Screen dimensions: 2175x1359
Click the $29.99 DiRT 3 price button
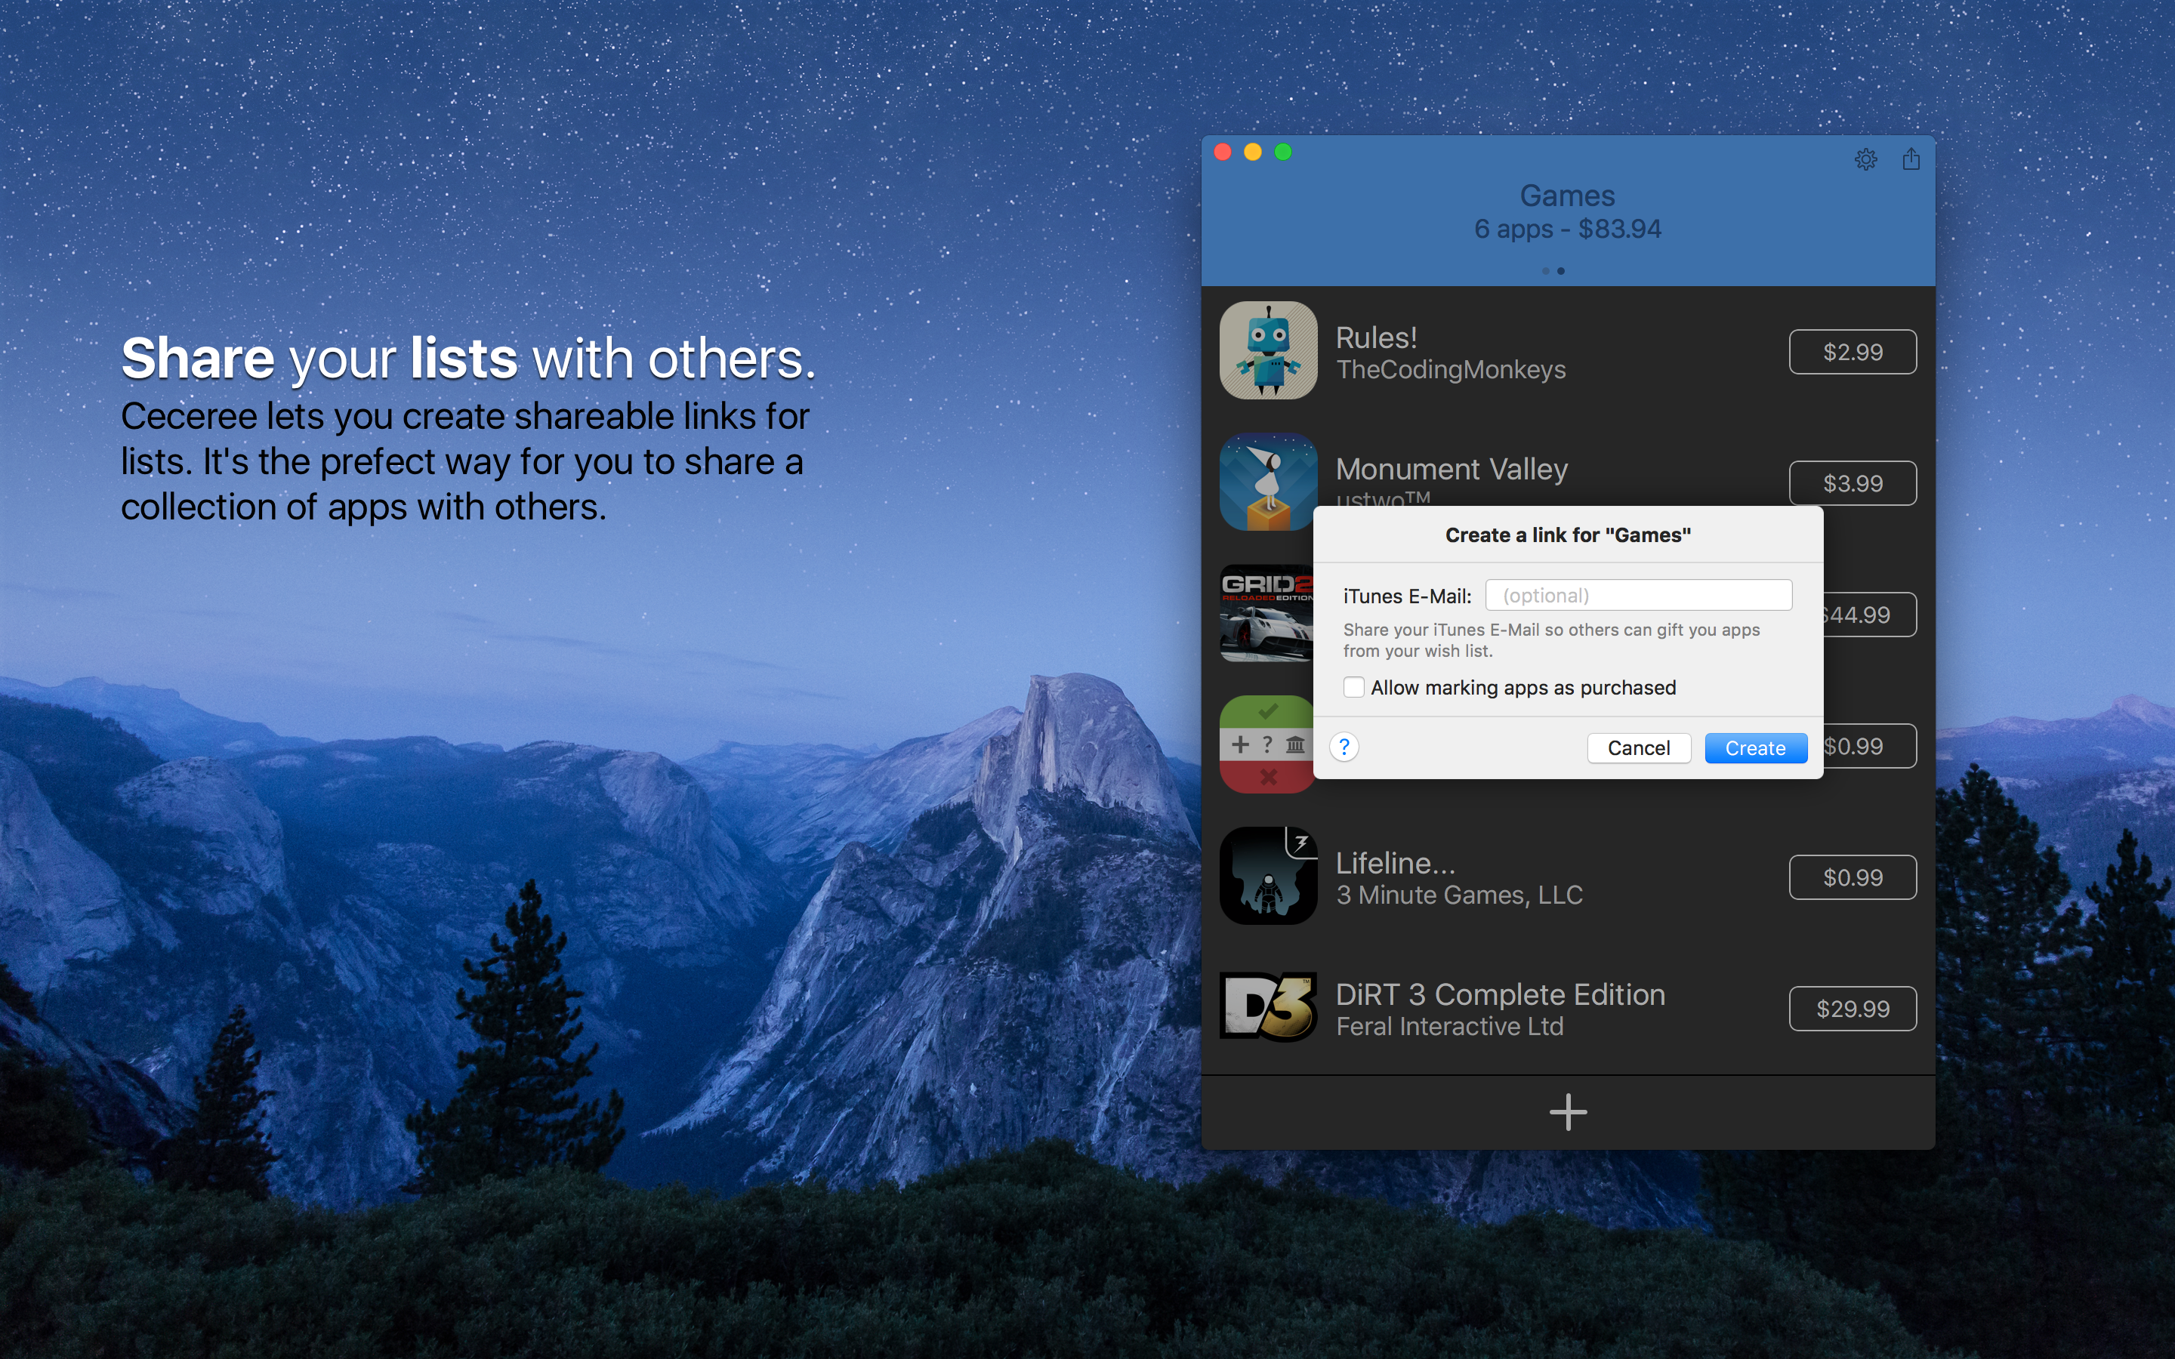tap(1852, 1009)
